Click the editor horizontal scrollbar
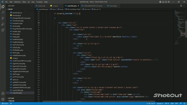 (x=99, y=101)
